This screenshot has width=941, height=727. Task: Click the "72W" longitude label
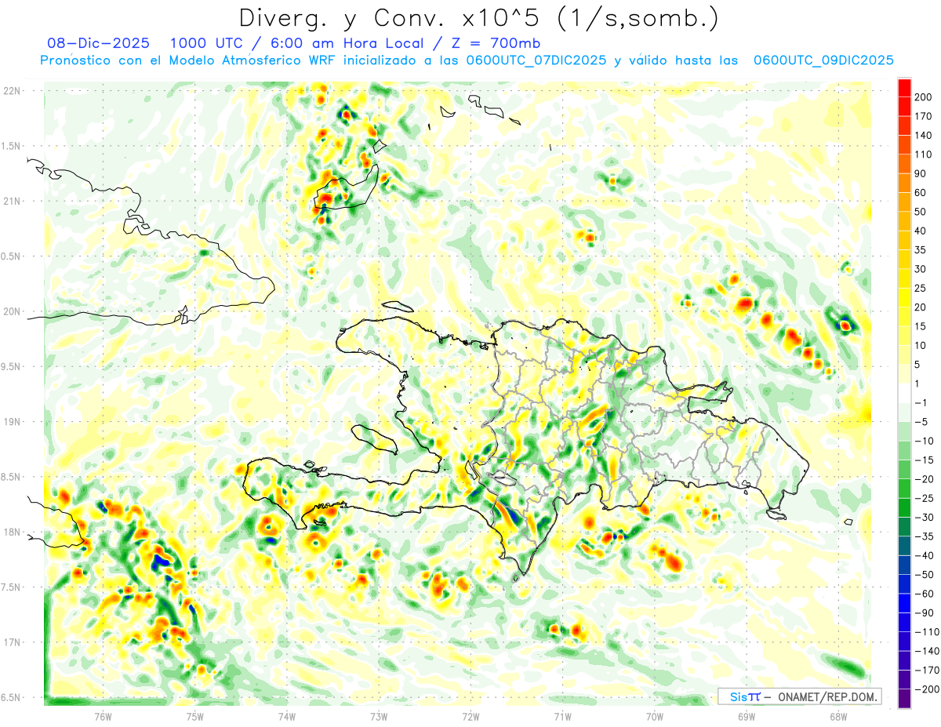(470, 716)
